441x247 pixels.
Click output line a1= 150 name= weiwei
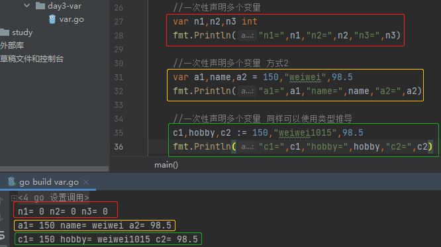(95, 225)
